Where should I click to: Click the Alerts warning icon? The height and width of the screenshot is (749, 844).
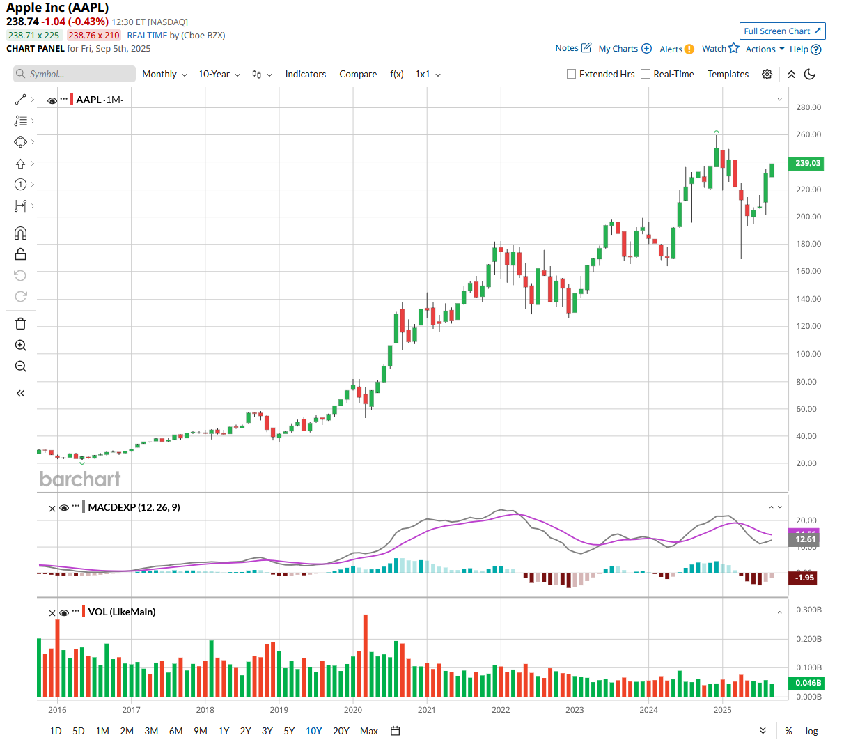pos(689,49)
